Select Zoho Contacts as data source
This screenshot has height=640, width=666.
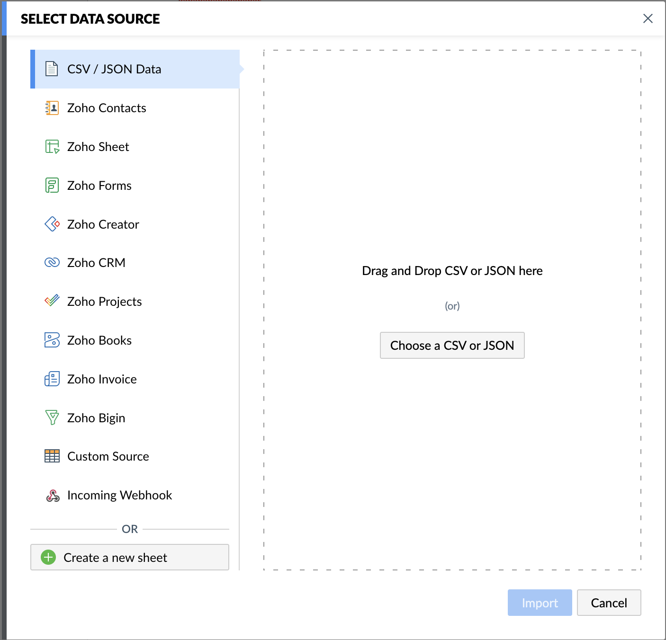[x=107, y=108]
